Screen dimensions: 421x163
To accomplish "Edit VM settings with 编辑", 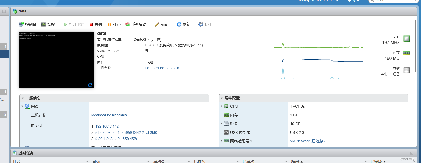I will click(x=162, y=24).
